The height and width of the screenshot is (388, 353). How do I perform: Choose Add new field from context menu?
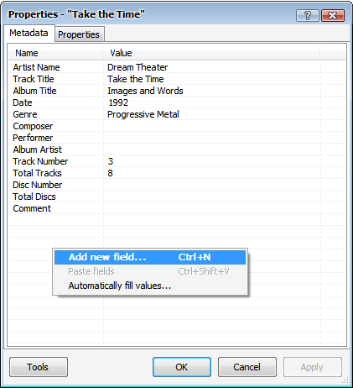150,257
